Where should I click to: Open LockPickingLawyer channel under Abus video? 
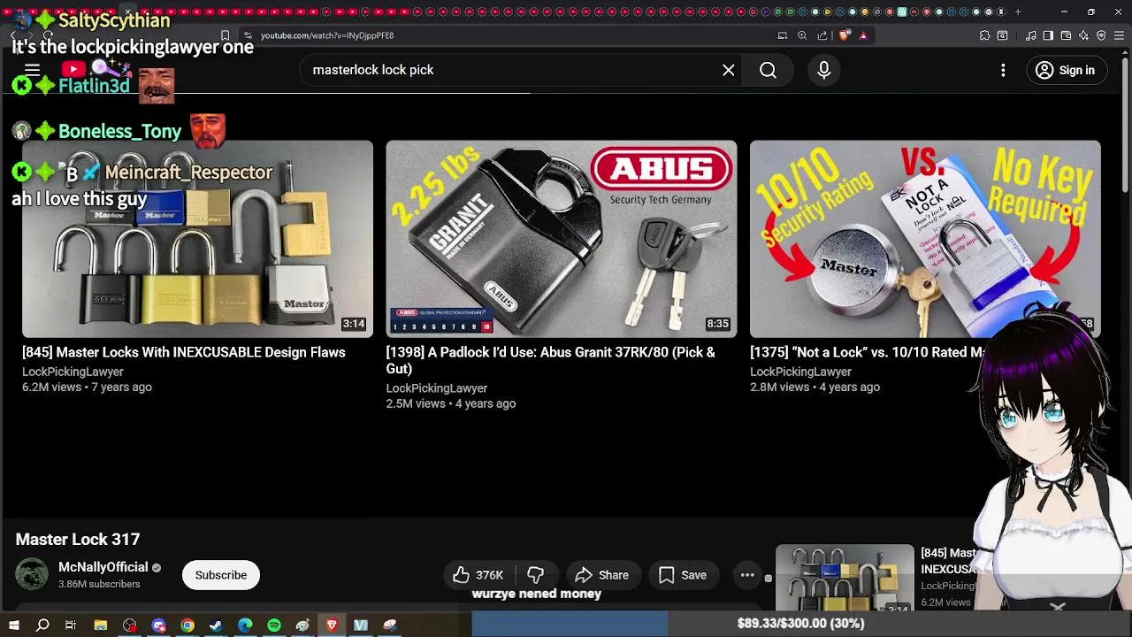436,388
